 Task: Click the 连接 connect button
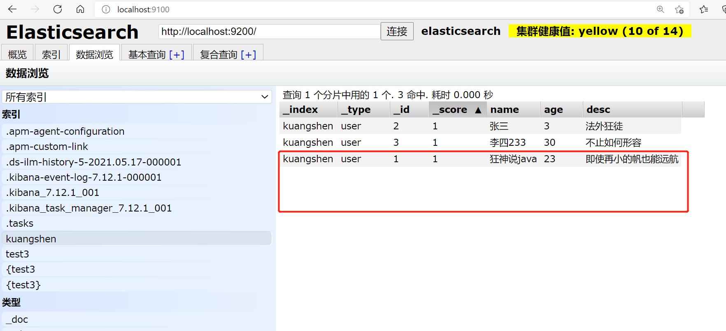coord(397,31)
